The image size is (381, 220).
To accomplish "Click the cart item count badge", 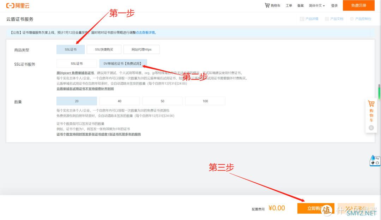I will click(x=371, y=128).
